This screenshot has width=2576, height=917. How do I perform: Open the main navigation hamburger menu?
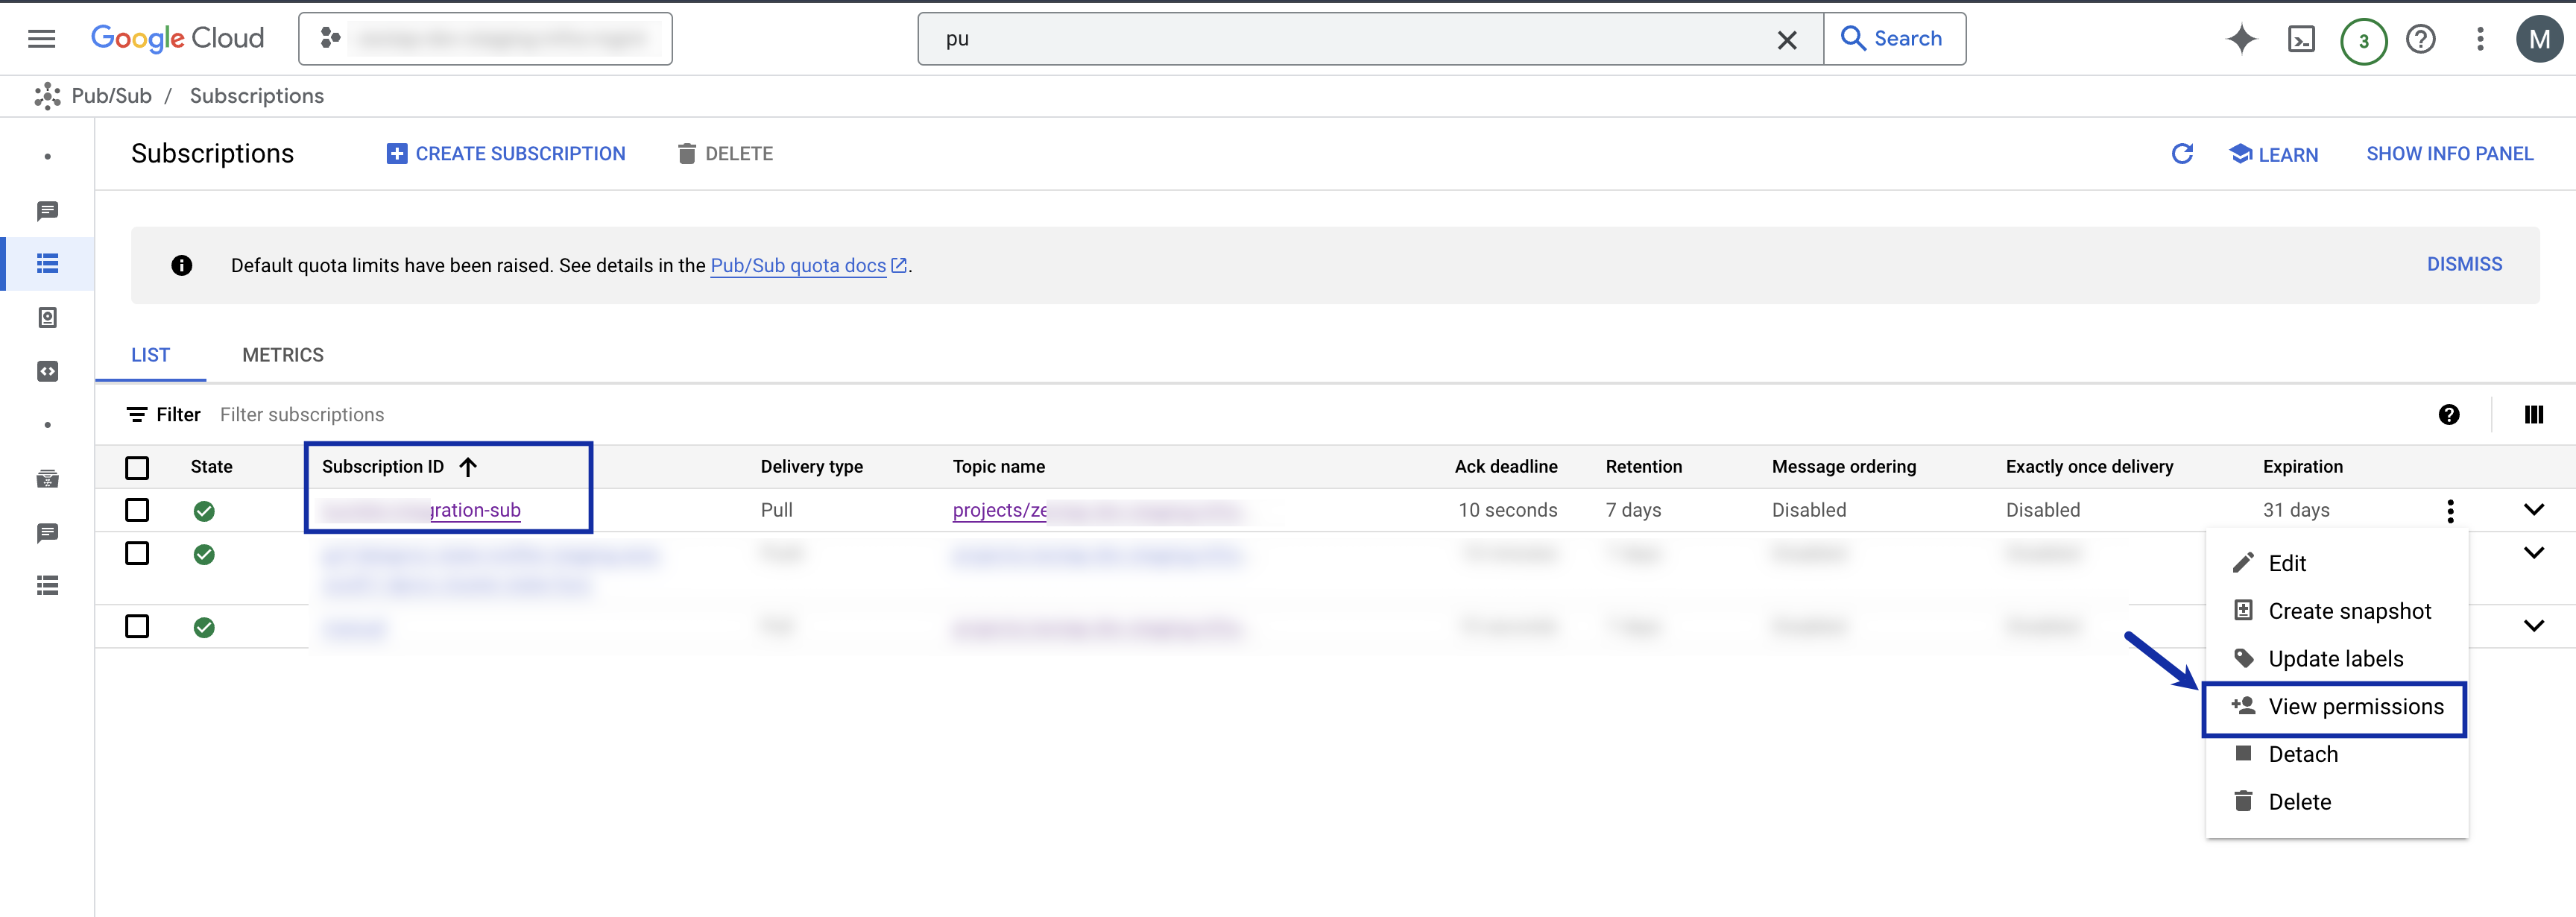pyautogui.click(x=41, y=39)
